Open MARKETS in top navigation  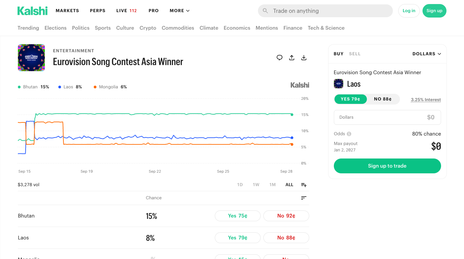67,11
